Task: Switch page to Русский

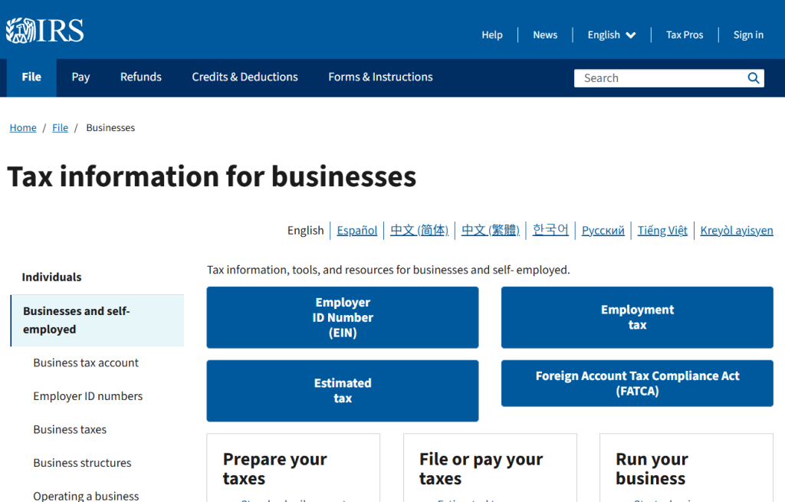Action: click(603, 230)
